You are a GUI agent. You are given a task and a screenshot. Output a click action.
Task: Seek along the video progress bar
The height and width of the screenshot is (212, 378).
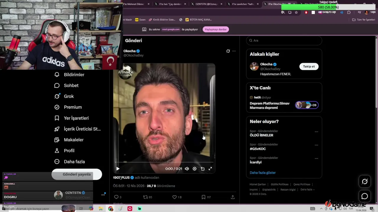[x=164, y=162]
